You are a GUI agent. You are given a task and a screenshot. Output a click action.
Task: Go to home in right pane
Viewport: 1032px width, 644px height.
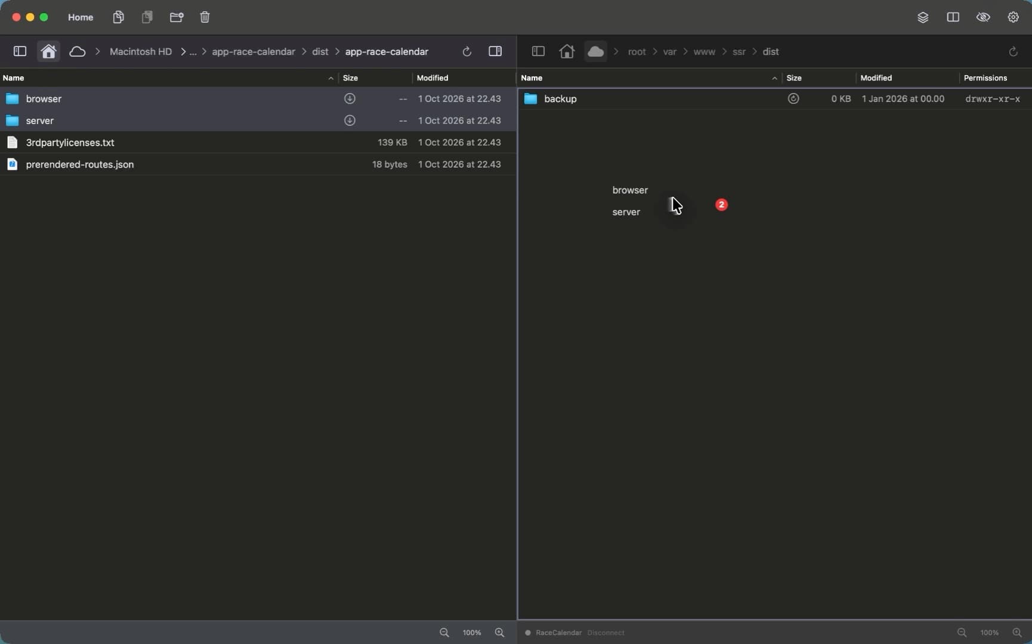(567, 51)
